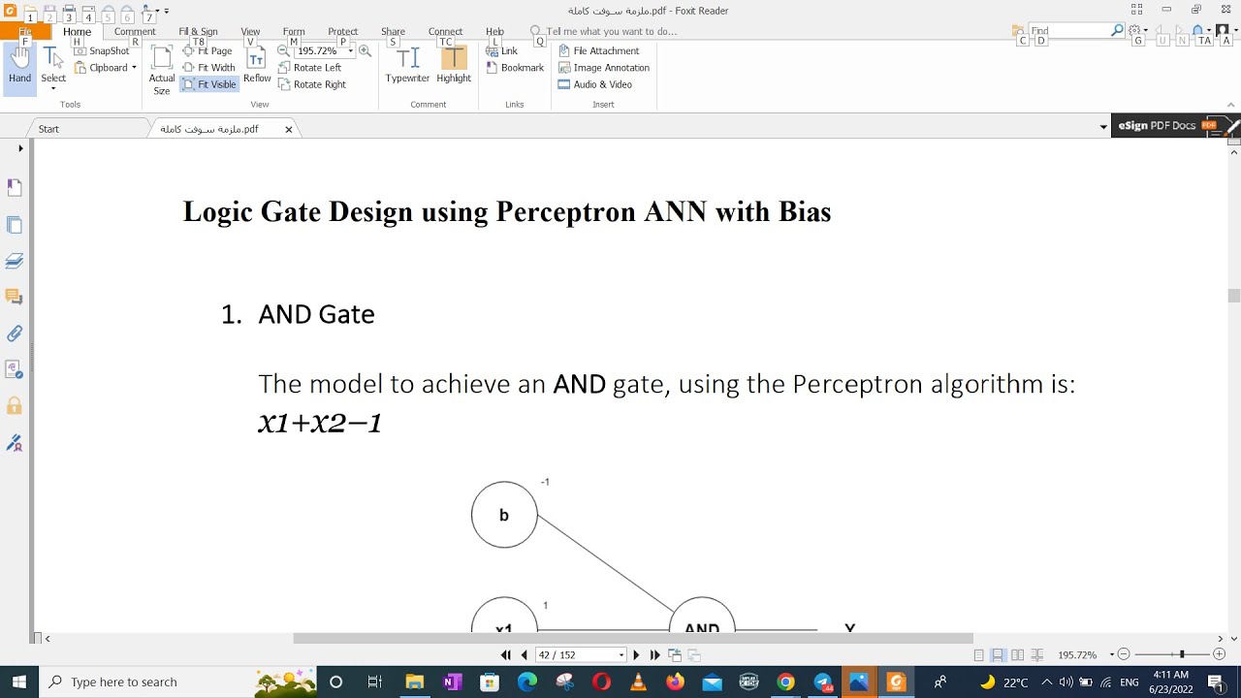Viewport: 1241px width, 698px height.
Task: Open the Comments side panel
Action: click(x=15, y=297)
